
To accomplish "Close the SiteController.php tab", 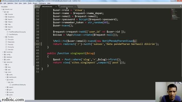I will click(56, 7).
